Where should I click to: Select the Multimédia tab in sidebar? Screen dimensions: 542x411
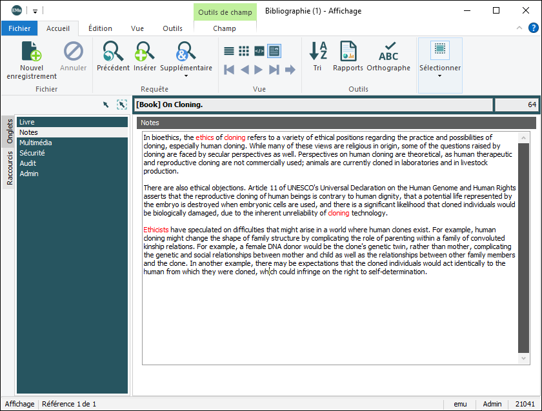tap(35, 143)
